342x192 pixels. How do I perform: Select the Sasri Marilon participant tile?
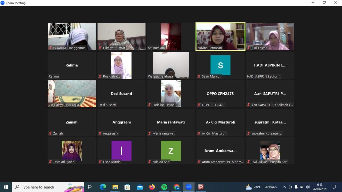tap(220, 65)
